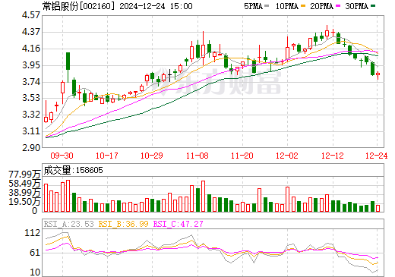Click the 11-08 date label
395x277 pixels.
click(x=197, y=156)
